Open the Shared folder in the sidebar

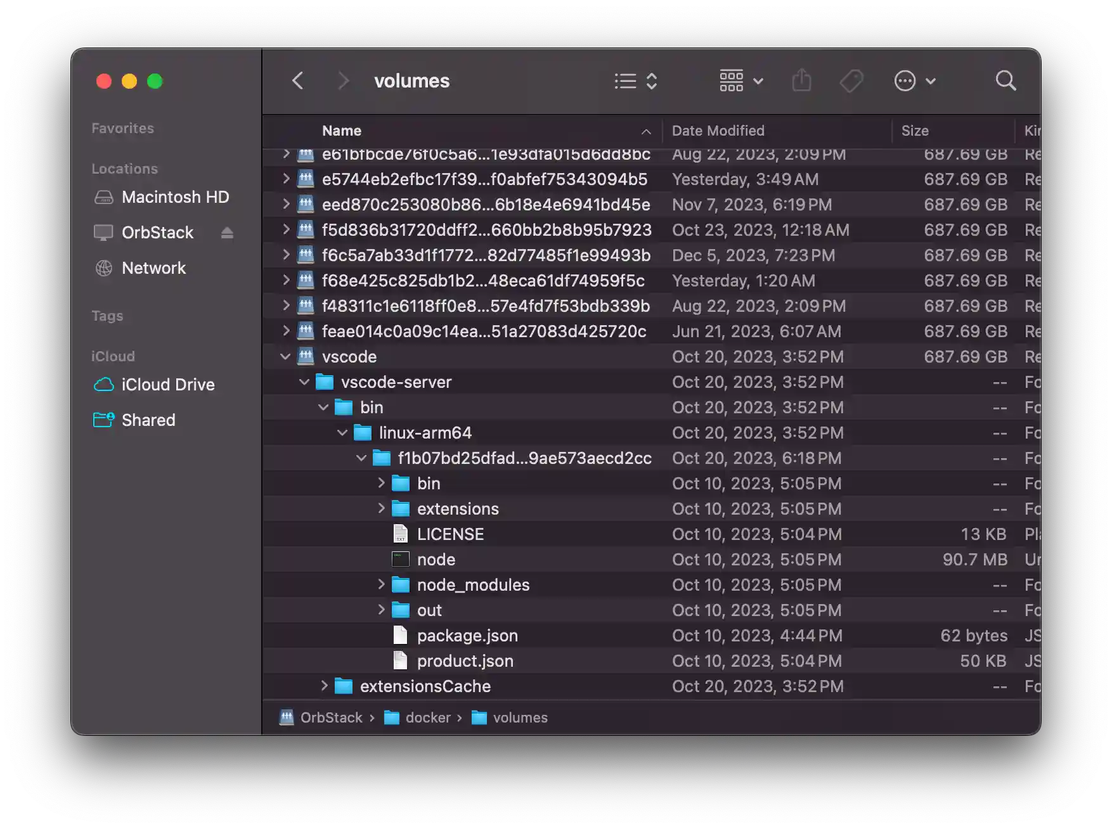click(148, 420)
